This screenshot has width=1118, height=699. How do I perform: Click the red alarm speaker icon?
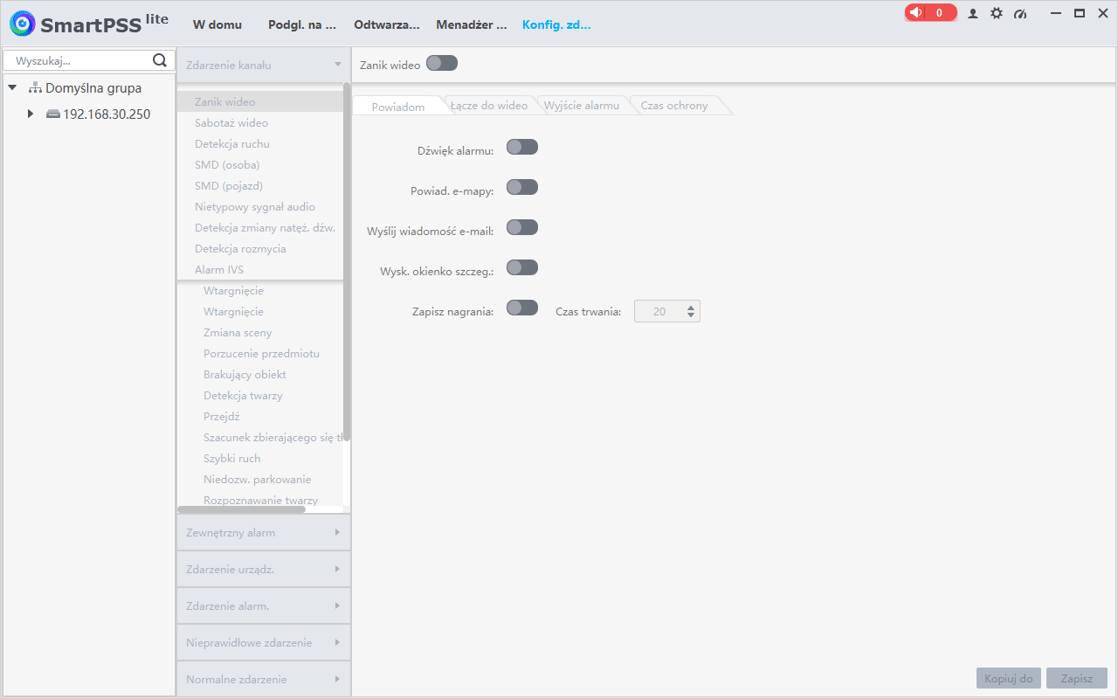pyautogui.click(x=916, y=13)
